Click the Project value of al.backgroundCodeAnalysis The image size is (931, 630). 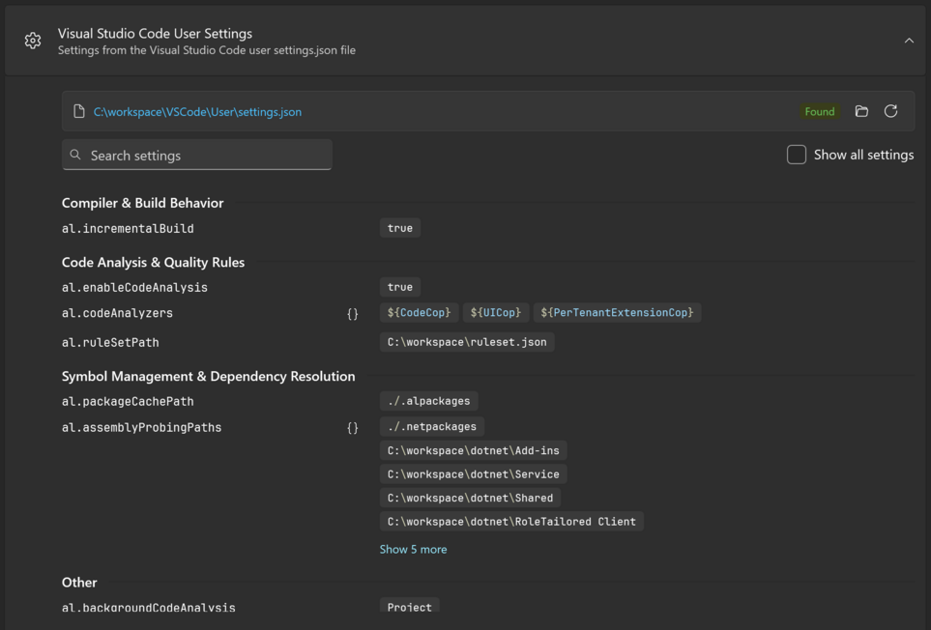[x=410, y=606]
